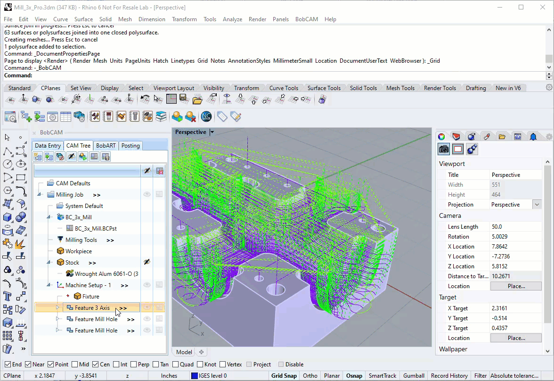This screenshot has height=381, width=554.
Task: Expand the Feature 3 Axis node
Action: [x=57, y=308]
